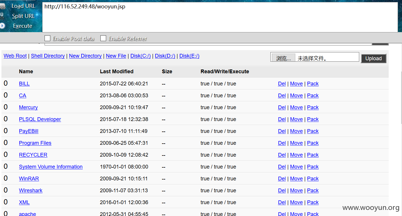Click the Upload button
The image size is (402, 216).
[x=373, y=58]
